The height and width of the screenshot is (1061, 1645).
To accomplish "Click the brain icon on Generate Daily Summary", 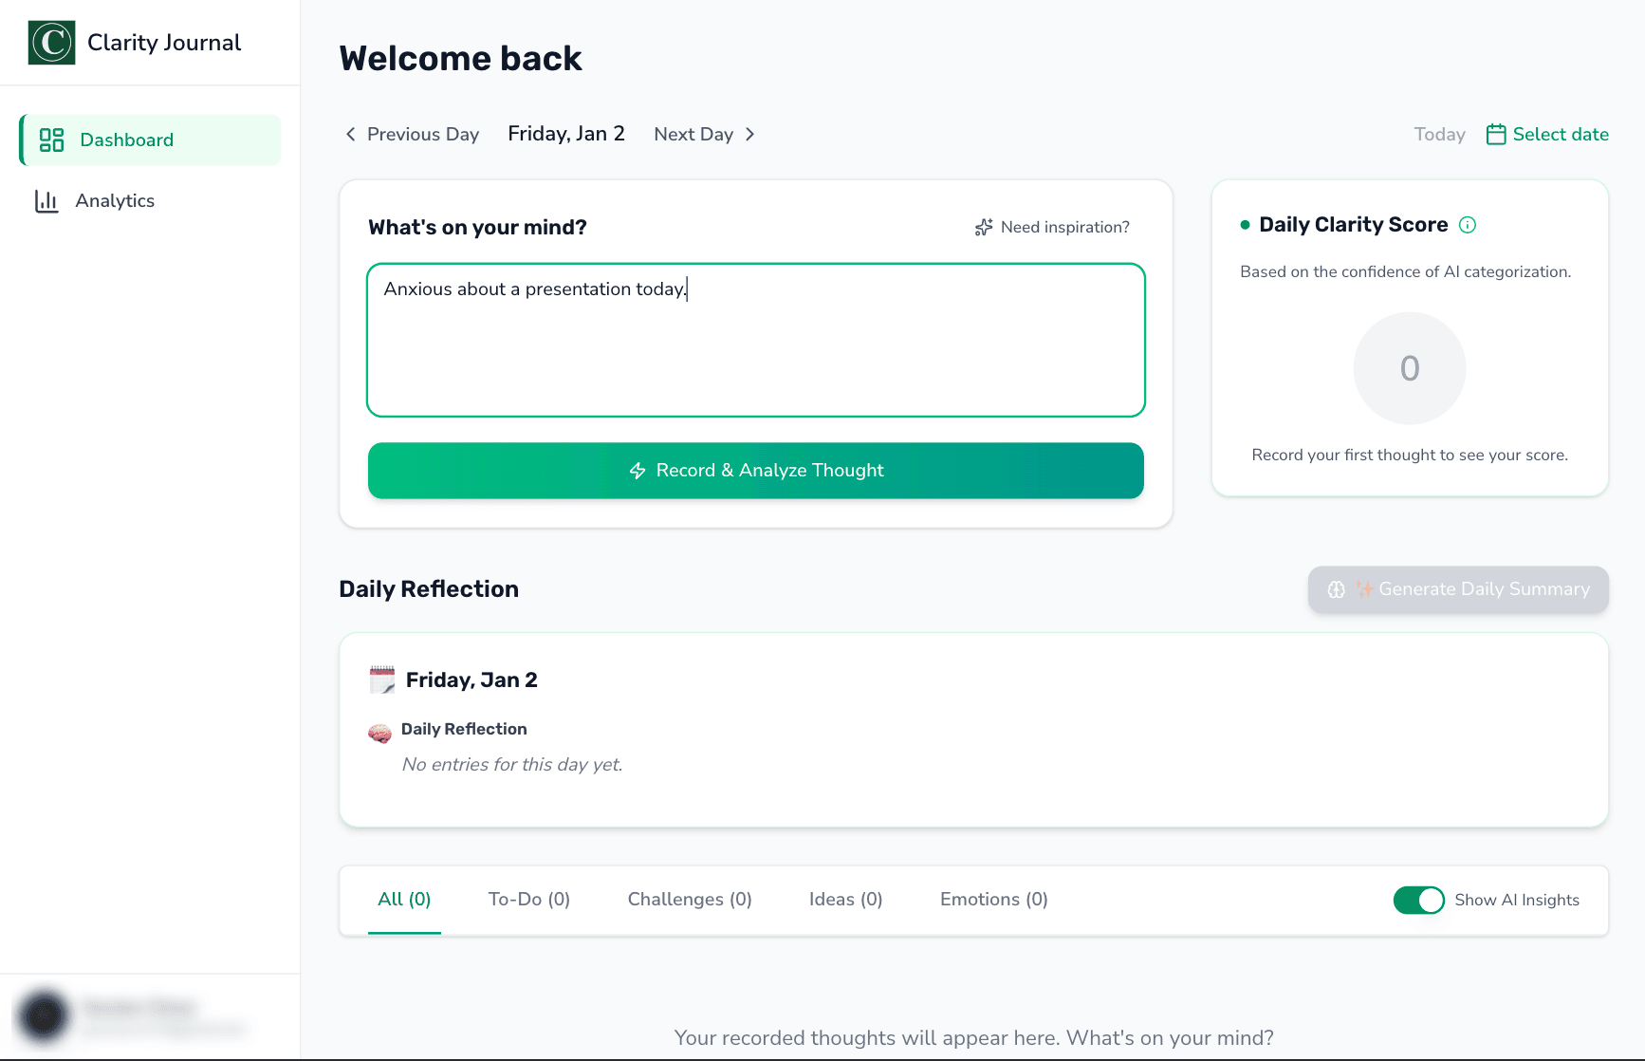I will pyautogui.click(x=1336, y=589).
